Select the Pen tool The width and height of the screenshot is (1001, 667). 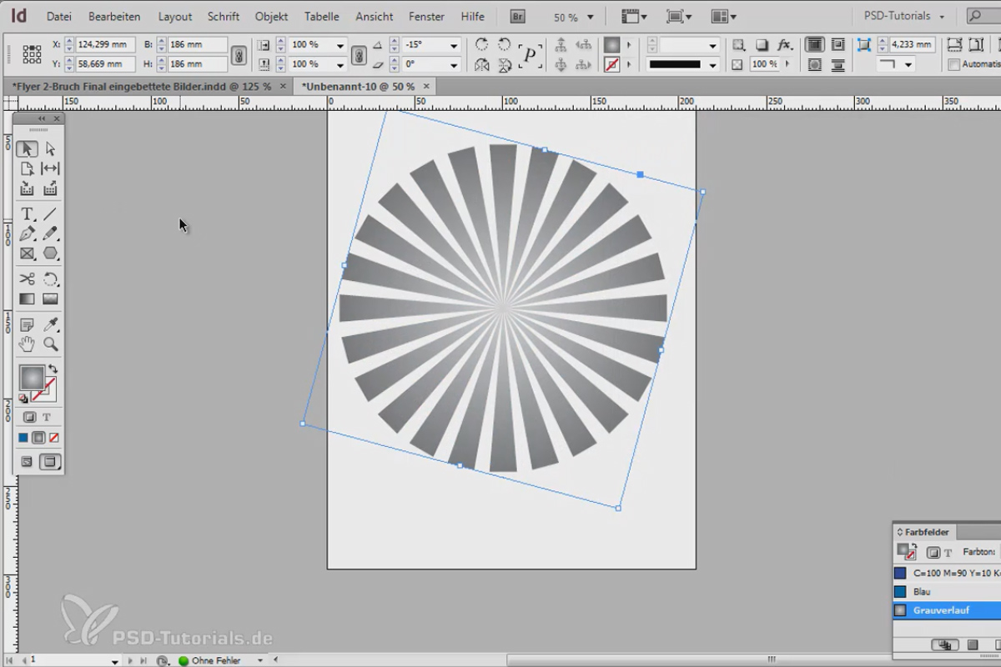pos(28,233)
